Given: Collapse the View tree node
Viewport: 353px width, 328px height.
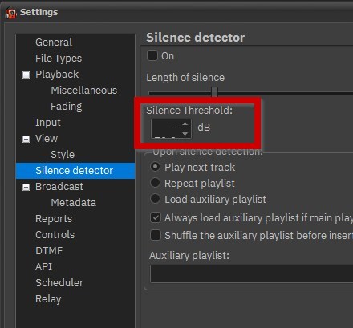Looking at the screenshot, I should point(26,139).
